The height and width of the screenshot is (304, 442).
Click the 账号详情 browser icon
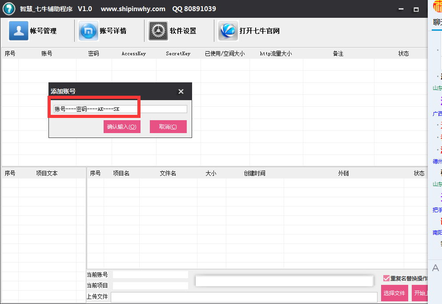88,31
